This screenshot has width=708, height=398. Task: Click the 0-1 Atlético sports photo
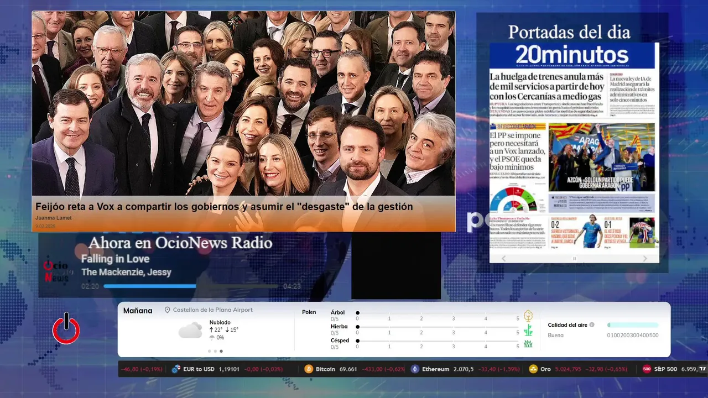click(642, 232)
